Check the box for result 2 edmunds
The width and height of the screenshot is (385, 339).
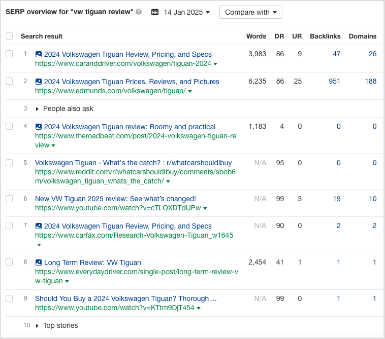click(x=9, y=81)
